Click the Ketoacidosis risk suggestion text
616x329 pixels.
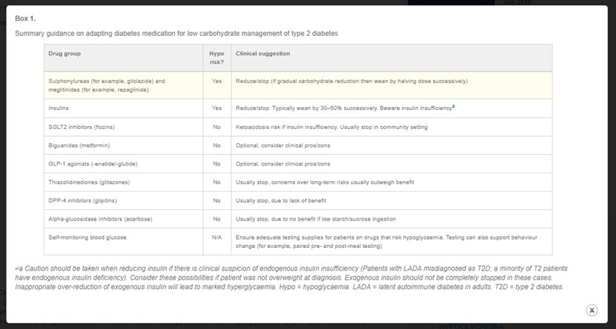pos(331,127)
